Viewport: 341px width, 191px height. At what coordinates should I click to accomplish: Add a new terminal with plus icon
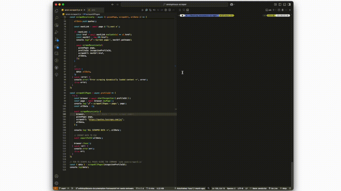tap(273, 10)
